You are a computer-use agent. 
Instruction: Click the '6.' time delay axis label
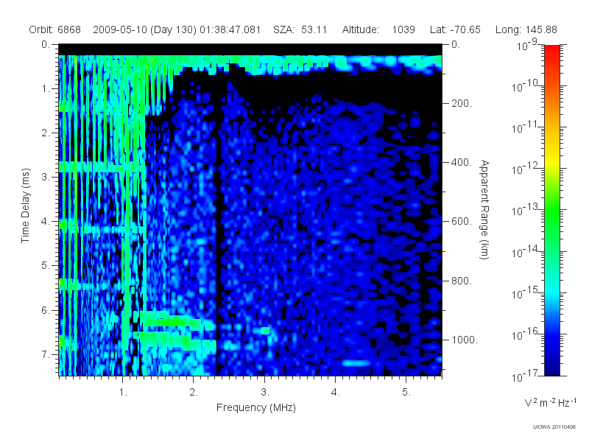coord(46,310)
